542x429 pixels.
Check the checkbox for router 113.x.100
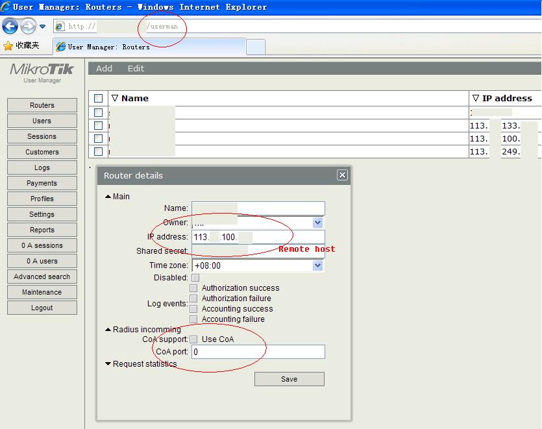pos(99,139)
